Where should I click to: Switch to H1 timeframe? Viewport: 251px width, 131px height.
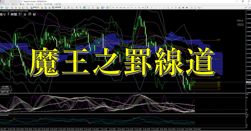click(128, 8)
